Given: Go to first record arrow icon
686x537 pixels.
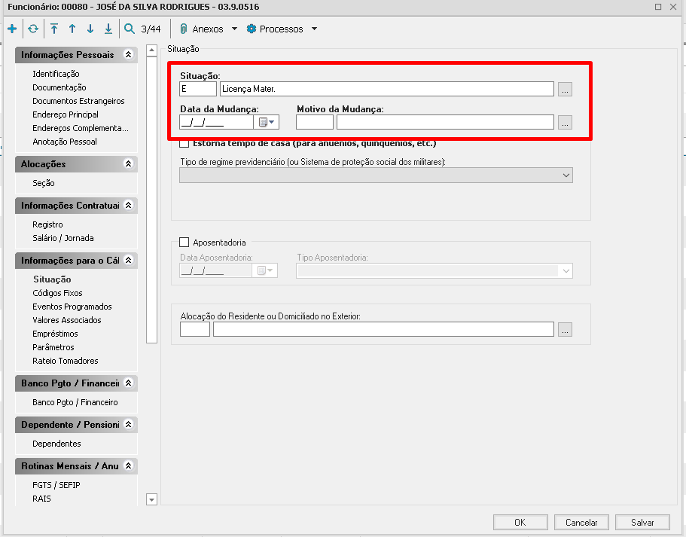Looking at the screenshot, I should pos(53,29).
